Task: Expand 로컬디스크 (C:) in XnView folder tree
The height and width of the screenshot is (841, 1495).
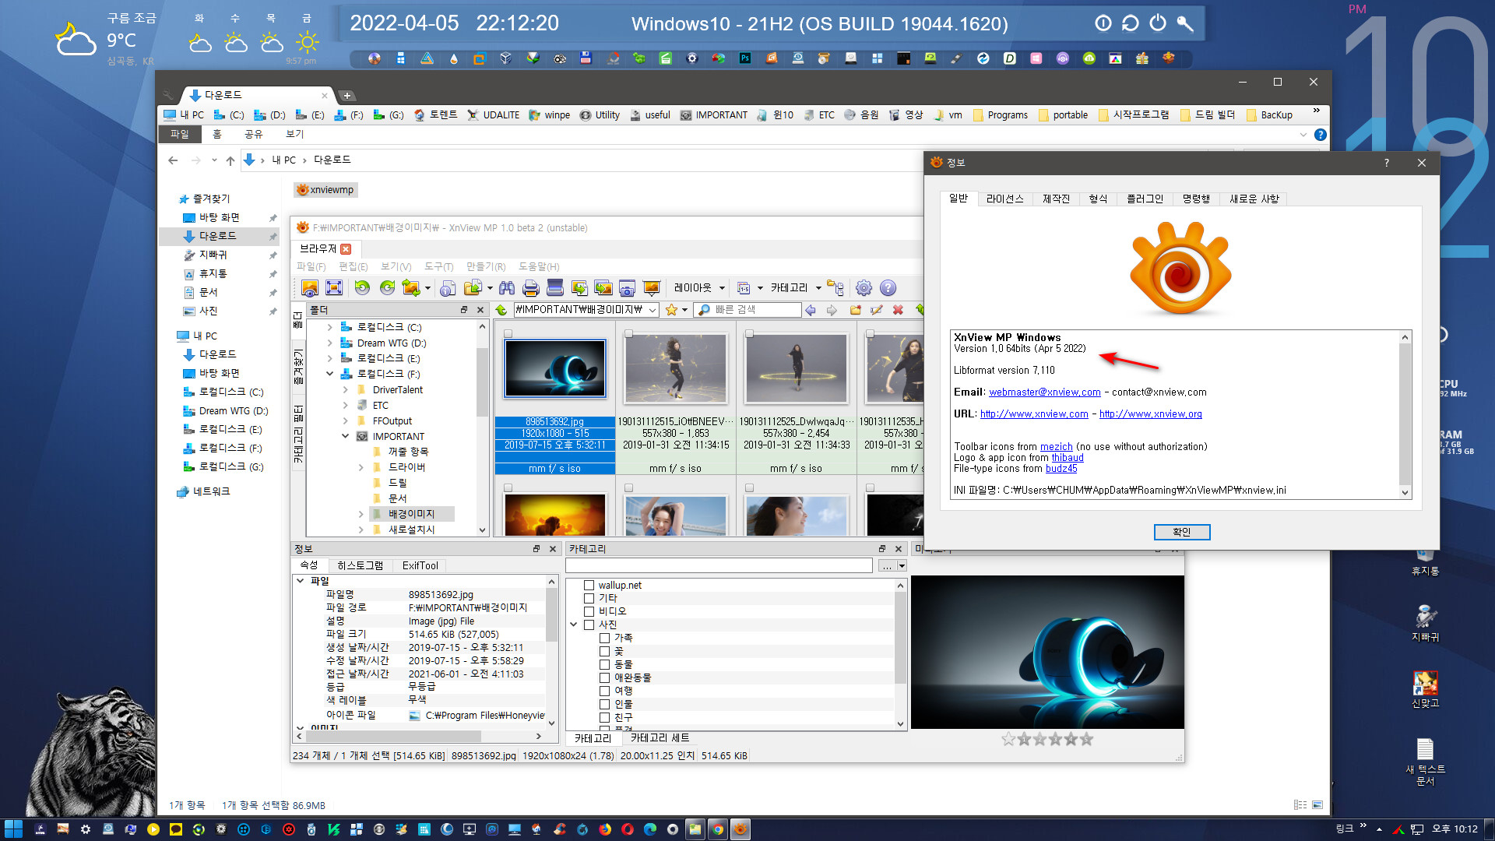Action: 330,328
